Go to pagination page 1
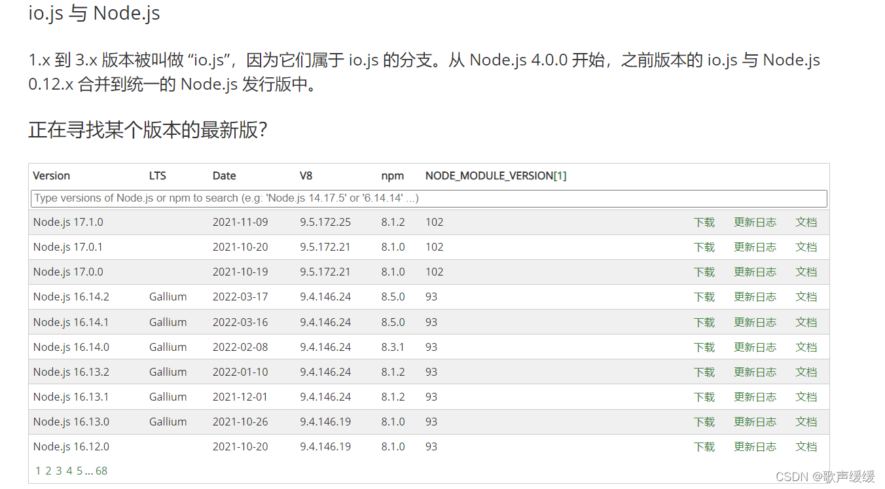 [x=38, y=471]
